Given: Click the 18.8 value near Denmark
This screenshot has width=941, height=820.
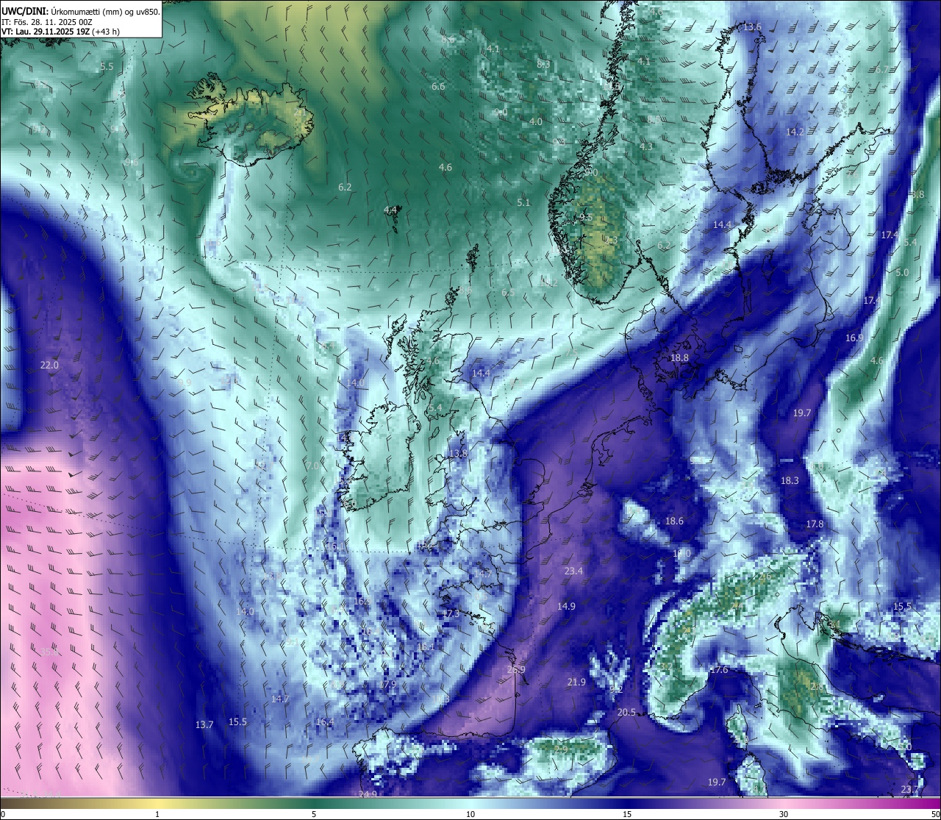Looking at the screenshot, I should 679,357.
